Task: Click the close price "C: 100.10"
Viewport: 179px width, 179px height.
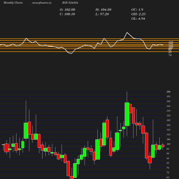Action: [67, 14]
